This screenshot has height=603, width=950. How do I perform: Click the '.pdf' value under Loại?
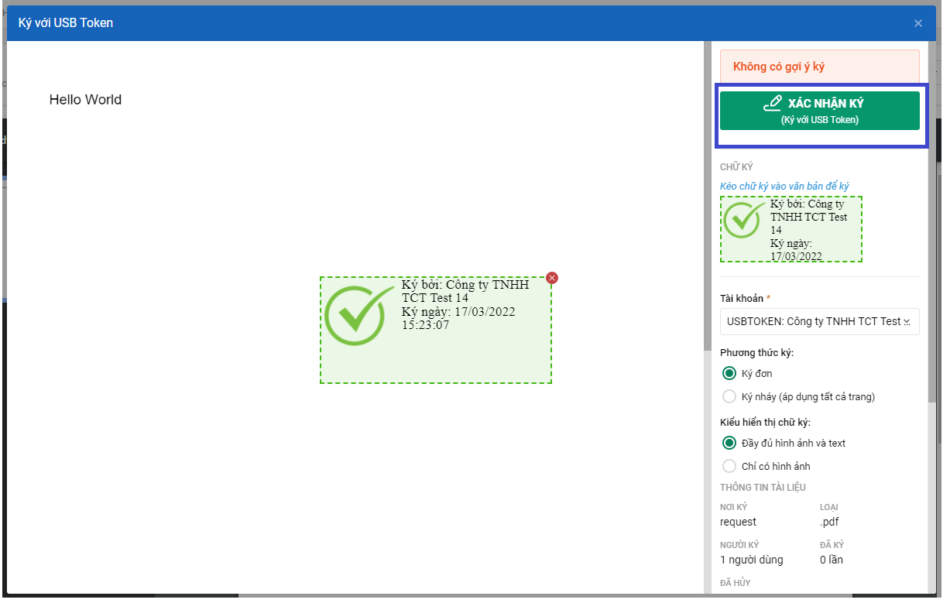(x=829, y=522)
